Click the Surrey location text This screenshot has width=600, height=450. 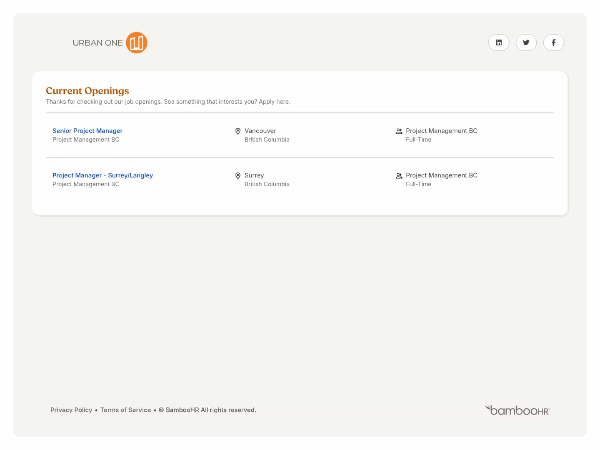(x=254, y=175)
